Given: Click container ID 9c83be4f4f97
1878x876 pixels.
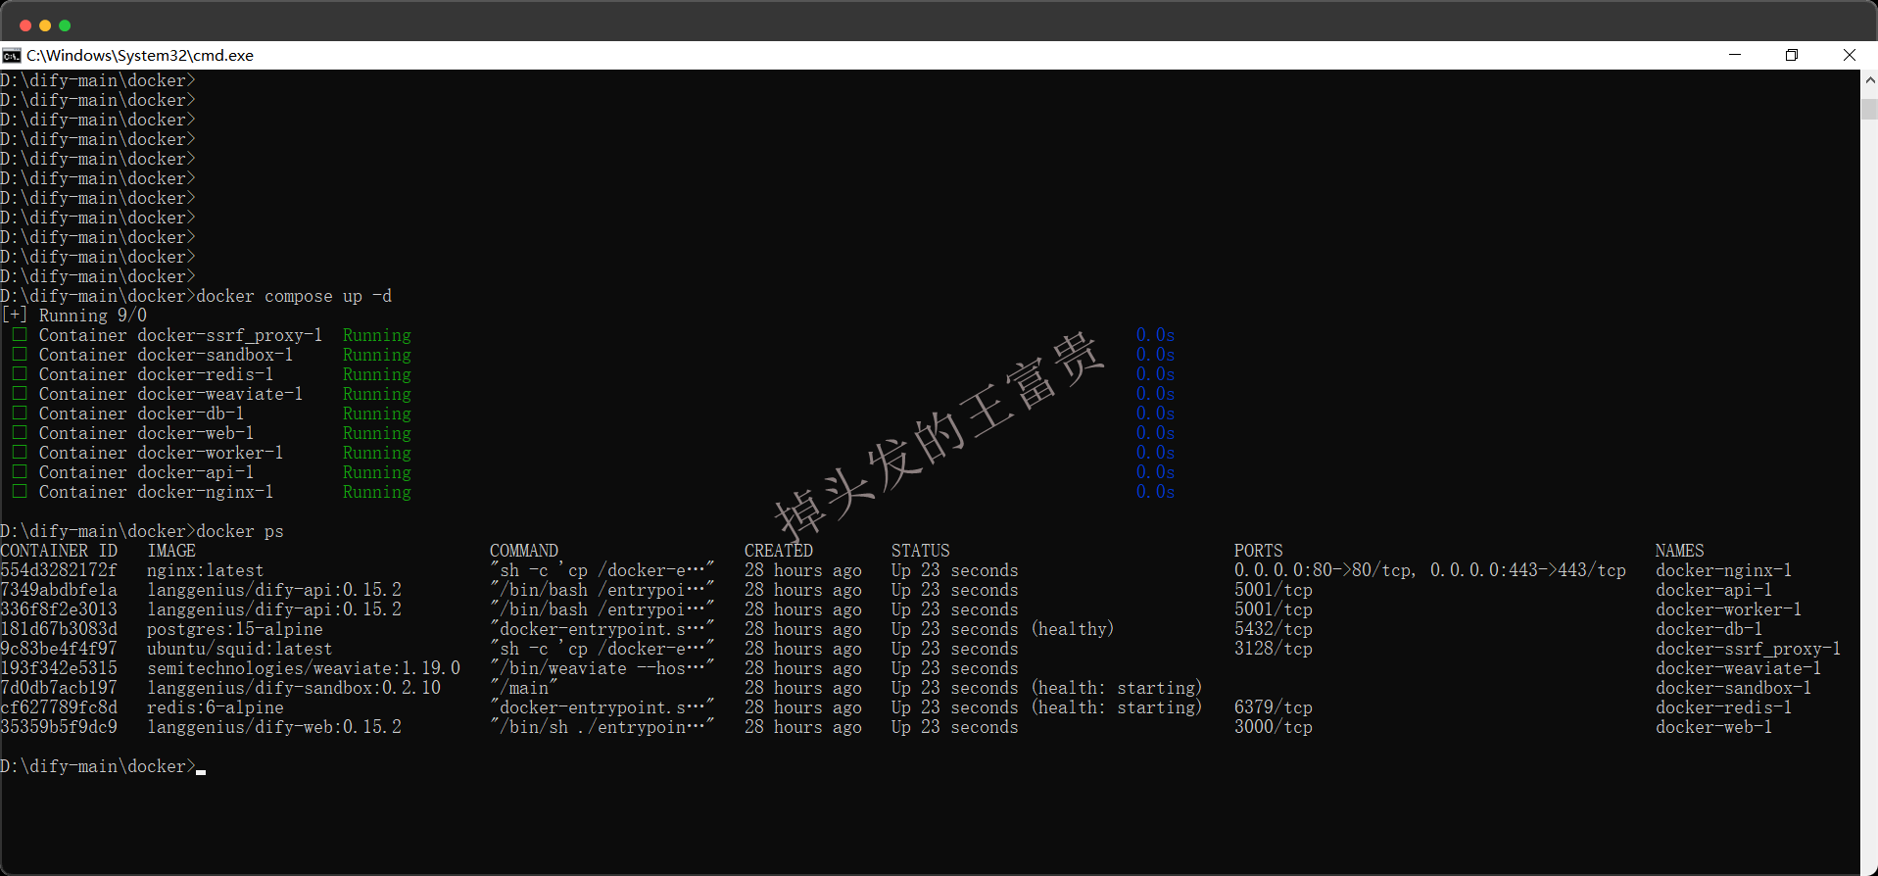Looking at the screenshot, I should [x=59, y=649].
